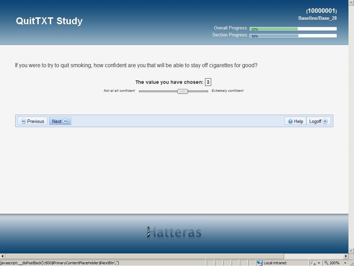354x266 pixels.
Task: Click the Section Progress bar
Action: pyautogui.click(x=293, y=36)
